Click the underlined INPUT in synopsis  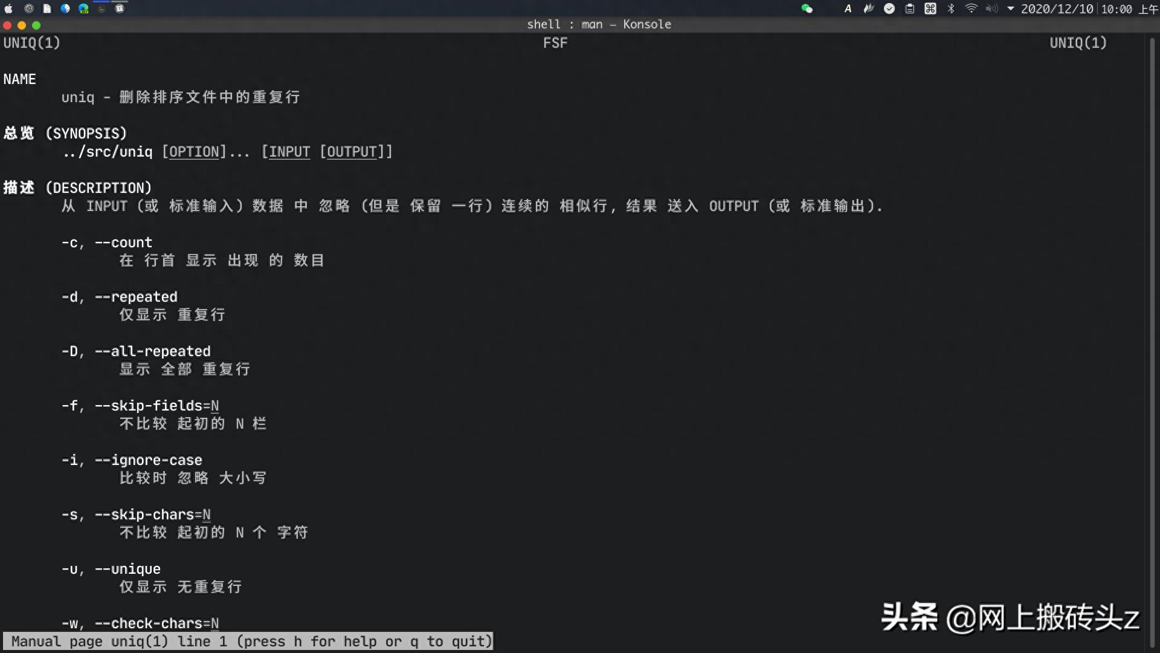[289, 152]
